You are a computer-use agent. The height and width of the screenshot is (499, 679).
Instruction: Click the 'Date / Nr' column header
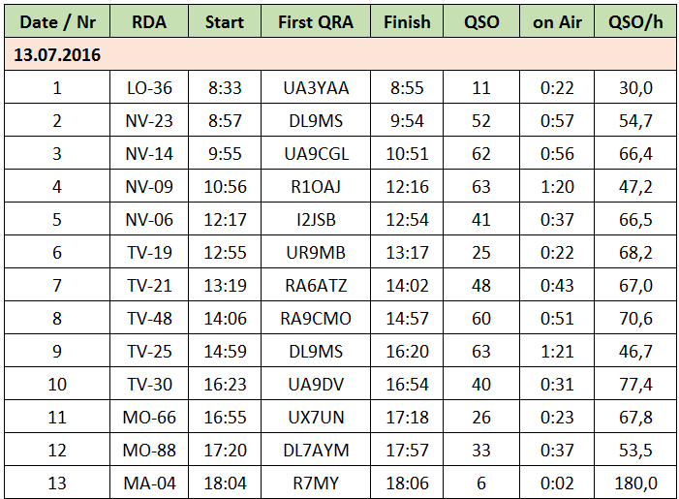click(x=56, y=20)
